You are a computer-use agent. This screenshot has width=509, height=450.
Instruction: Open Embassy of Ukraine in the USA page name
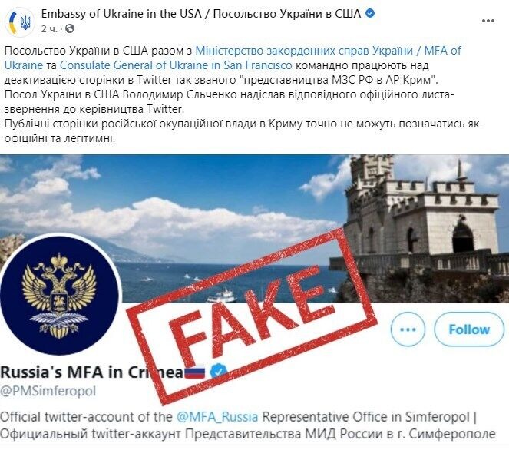click(x=201, y=14)
